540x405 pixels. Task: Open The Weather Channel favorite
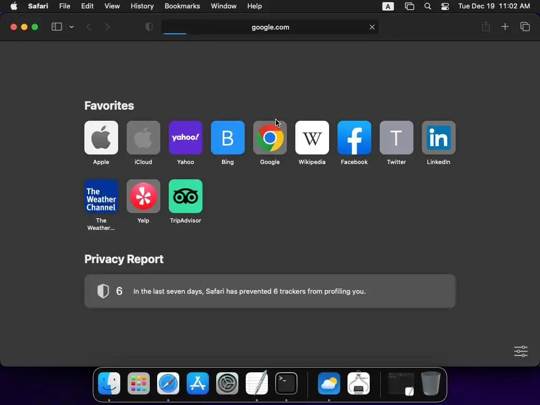coord(101,196)
